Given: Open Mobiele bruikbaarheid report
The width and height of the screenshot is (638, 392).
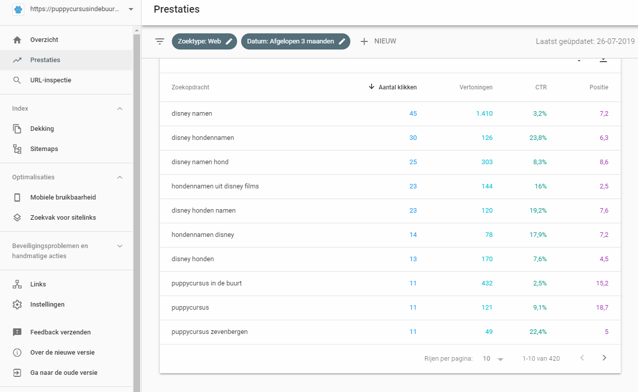Looking at the screenshot, I should (66, 198).
